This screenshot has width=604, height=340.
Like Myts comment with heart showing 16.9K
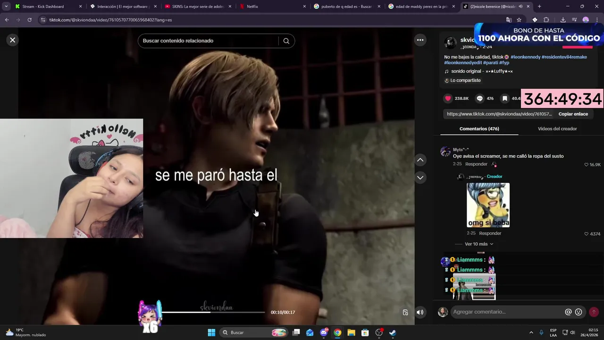click(x=587, y=164)
